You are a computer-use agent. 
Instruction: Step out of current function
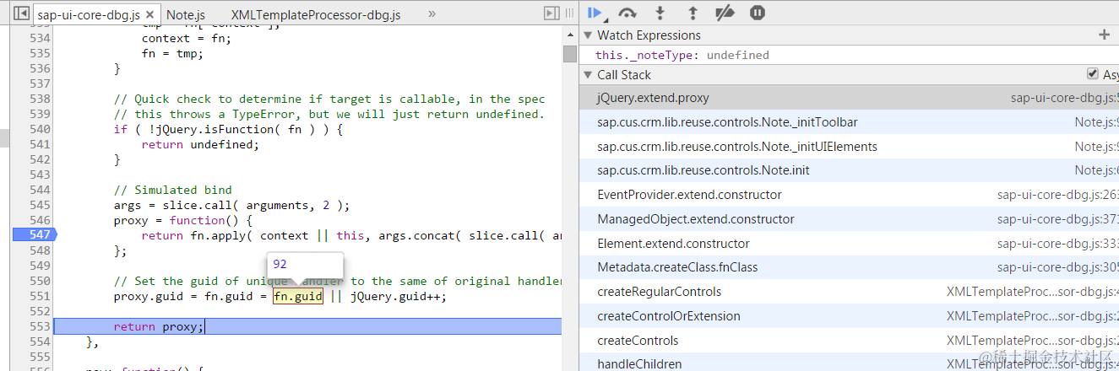693,13
